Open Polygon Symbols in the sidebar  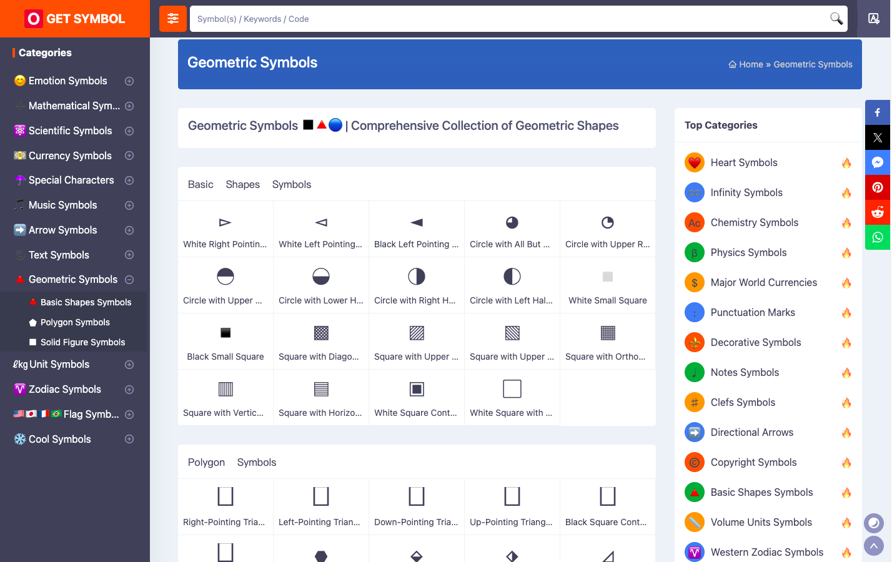pos(75,322)
